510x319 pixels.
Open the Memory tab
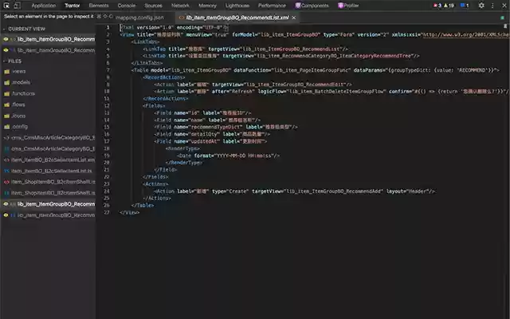[207, 6]
